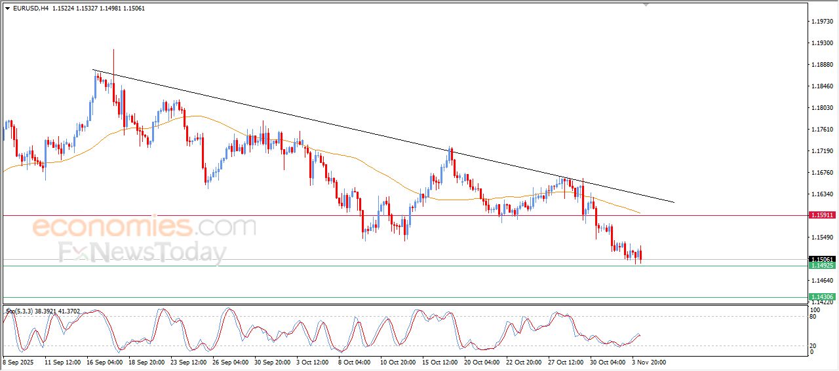This screenshot has width=839, height=371.
Task: Click the economies.com watermark logo
Action: pos(144,227)
